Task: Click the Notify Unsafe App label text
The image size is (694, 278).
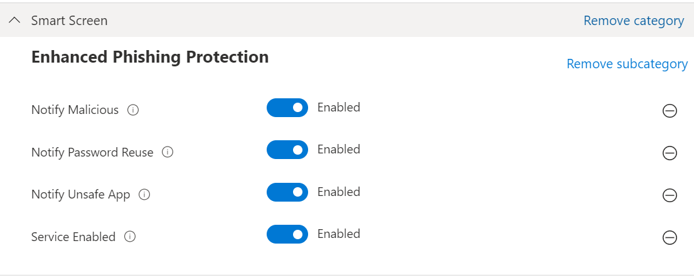Action: pyautogui.click(x=80, y=195)
